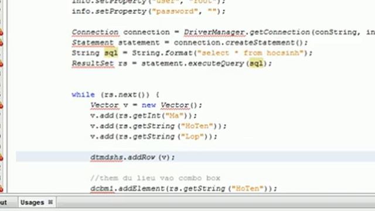Click the "Ma" string literal
Image resolution: width=375 pixels, height=211 pixels.
(x=174, y=116)
